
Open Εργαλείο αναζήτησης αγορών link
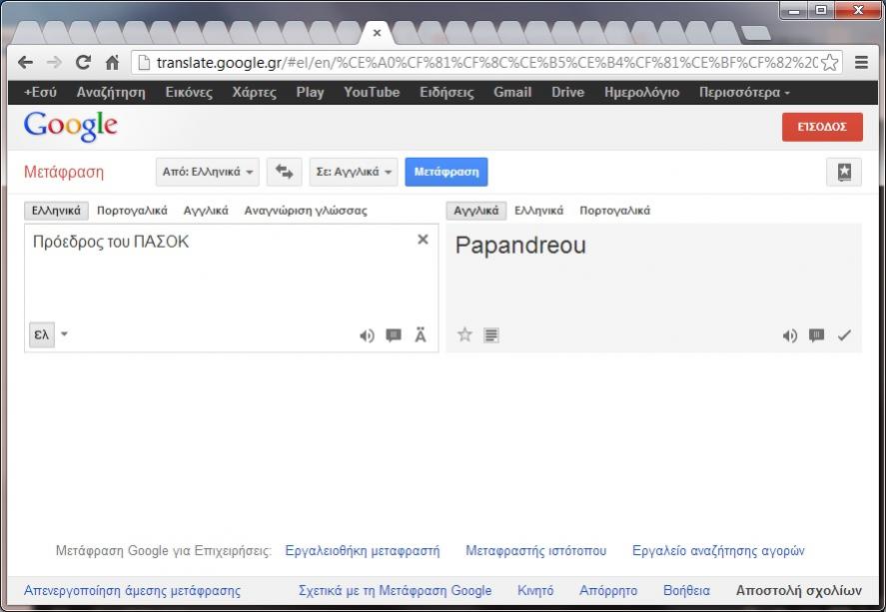718,550
